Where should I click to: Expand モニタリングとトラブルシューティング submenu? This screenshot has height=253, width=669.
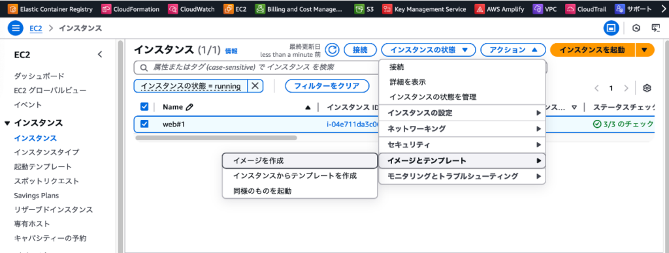point(462,176)
